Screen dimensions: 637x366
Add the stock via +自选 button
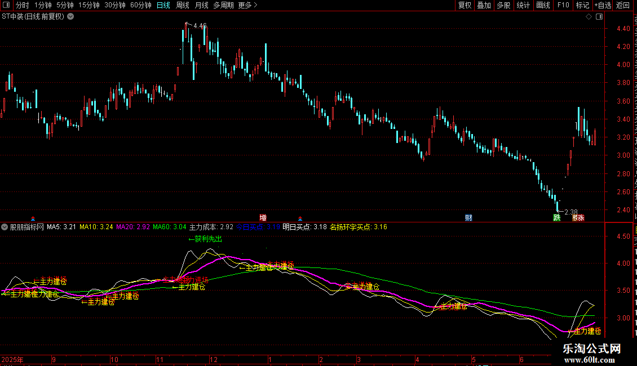603,5
